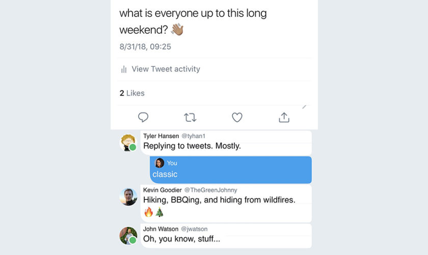The width and height of the screenshot is (428, 255).
Task: Retweet using the arrows icon
Action: pyautogui.click(x=190, y=117)
